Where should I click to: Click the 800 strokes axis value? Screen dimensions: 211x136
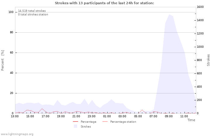(x=200, y=60)
